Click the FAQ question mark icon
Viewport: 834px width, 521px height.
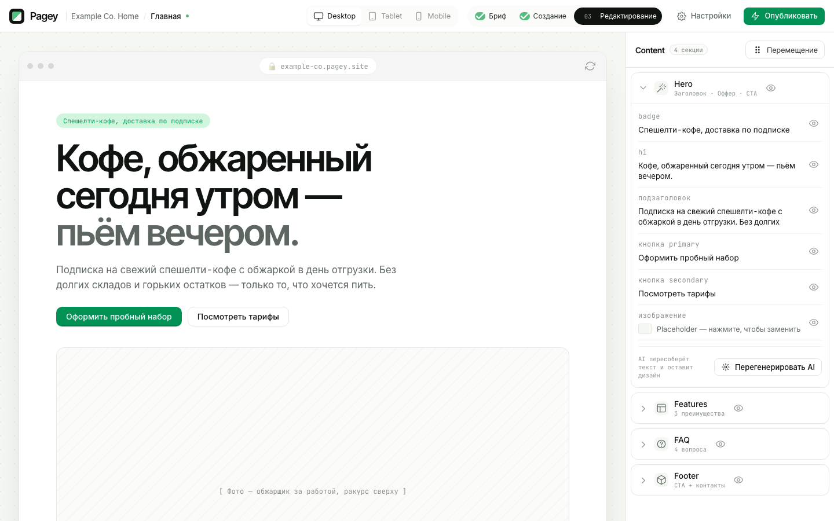[x=661, y=444]
